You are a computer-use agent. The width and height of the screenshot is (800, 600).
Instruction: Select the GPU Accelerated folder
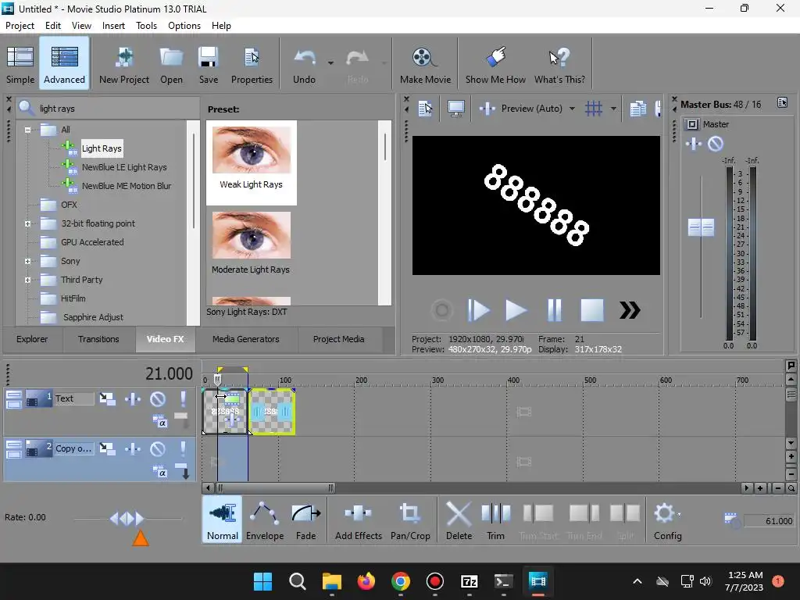[92, 242]
